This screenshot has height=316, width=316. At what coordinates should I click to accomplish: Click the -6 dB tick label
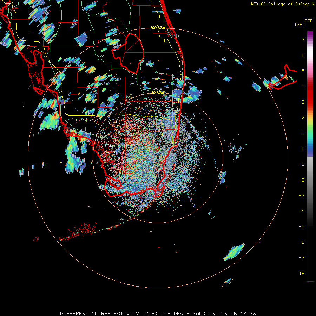click(x=302, y=242)
